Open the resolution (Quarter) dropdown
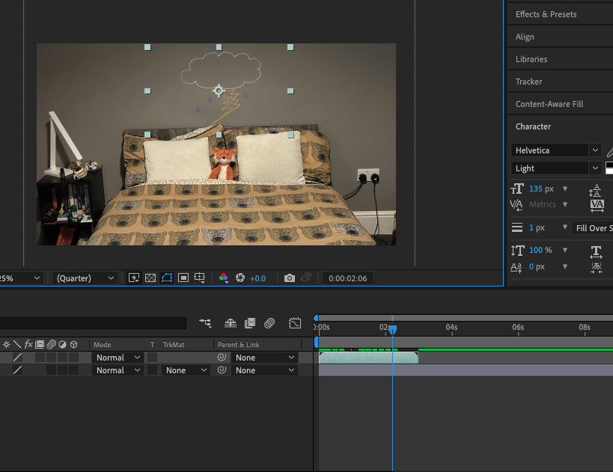Screen dimensions: 613x472 [85, 278]
